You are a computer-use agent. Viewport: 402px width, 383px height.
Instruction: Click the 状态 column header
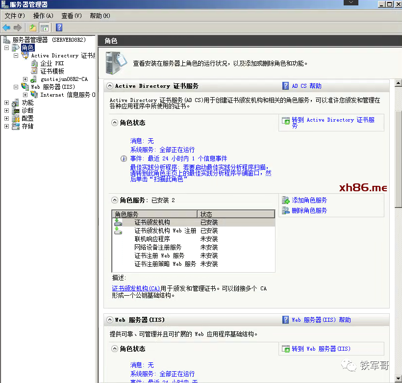(x=236, y=214)
